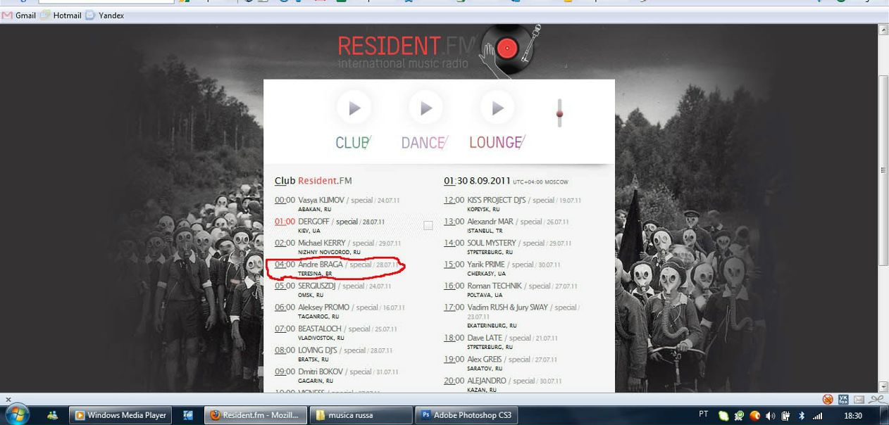Adjust the red volume slider knob

pos(560,113)
